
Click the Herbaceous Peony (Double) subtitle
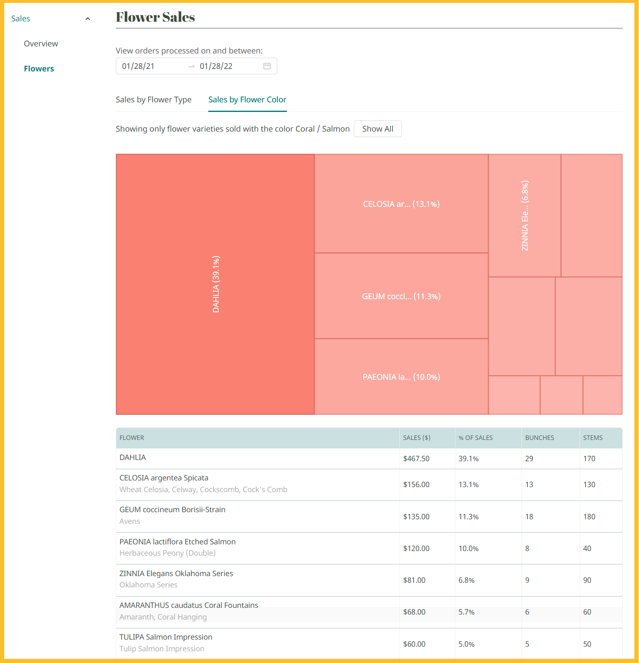point(168,553)
